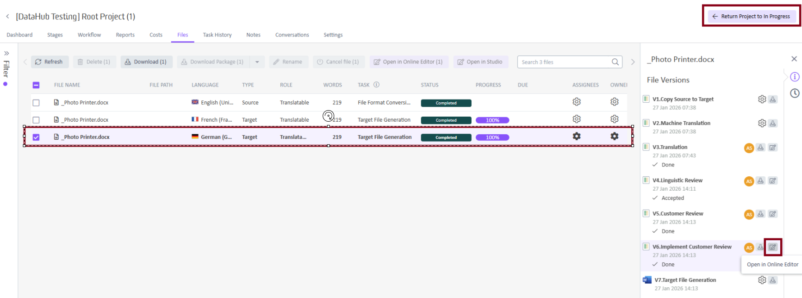Uncheck the German target file checkbox
This screenshot has width=802, height=298.
pos(36,137)
